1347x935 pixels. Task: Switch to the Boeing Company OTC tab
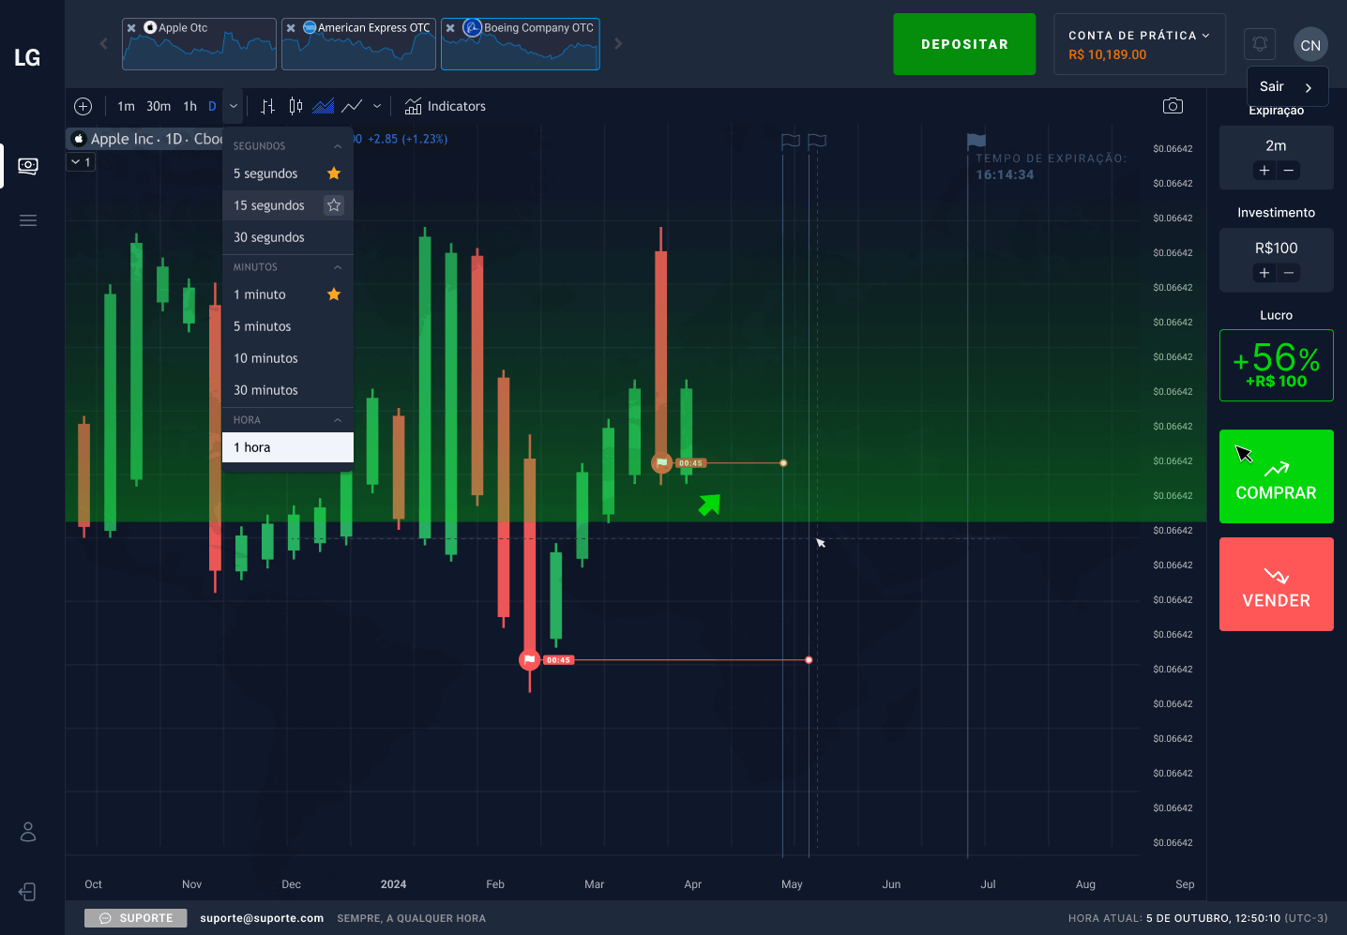coord(521,44)
